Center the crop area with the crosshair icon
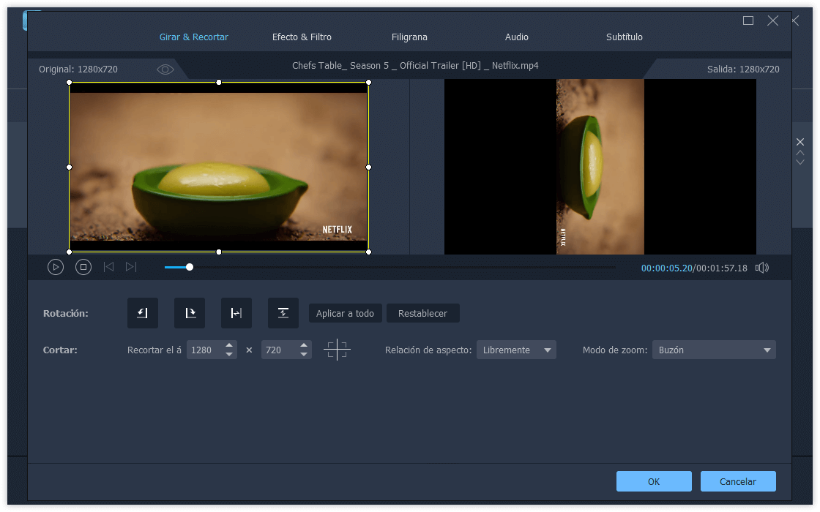Viewport: 820px width, 512px height. click(337, 350)
